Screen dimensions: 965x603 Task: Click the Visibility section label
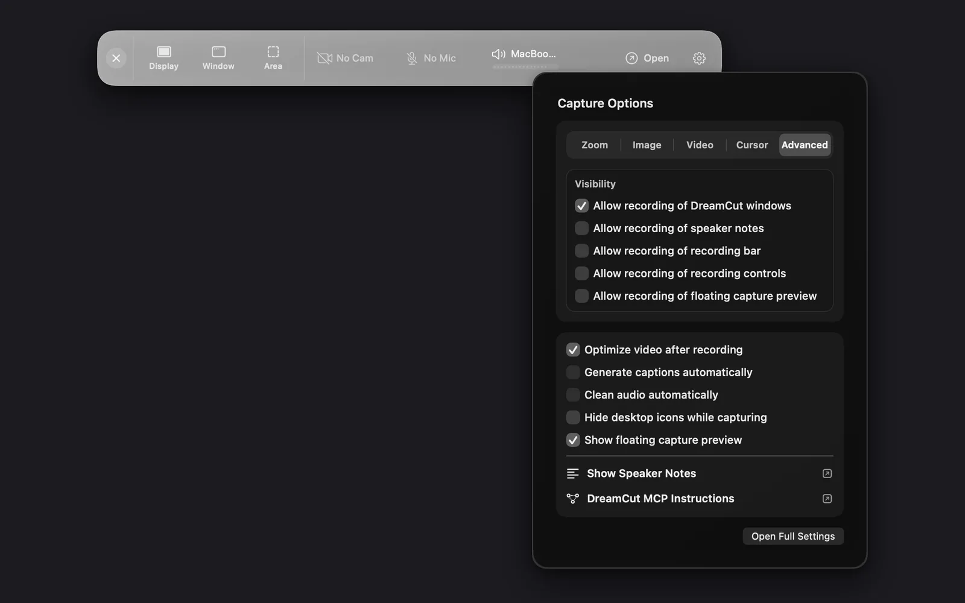595,185
